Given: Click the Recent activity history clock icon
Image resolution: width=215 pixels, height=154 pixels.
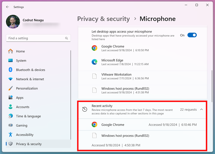Looking at the screenshot, I should [x=85, y=109].
